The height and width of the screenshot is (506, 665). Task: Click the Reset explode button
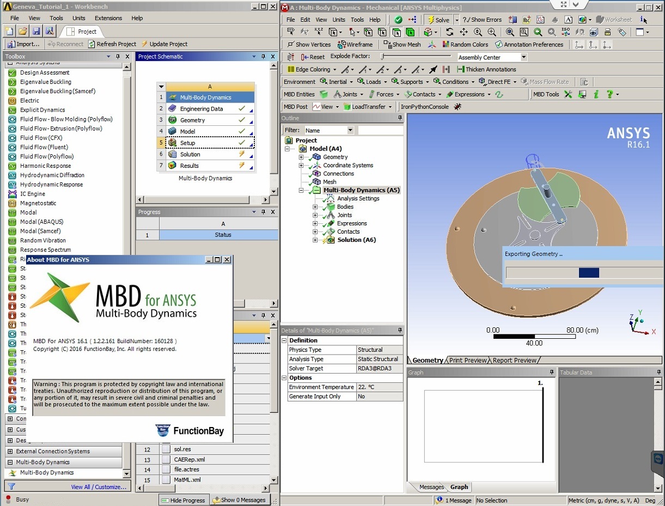click(x=313, y=57)
